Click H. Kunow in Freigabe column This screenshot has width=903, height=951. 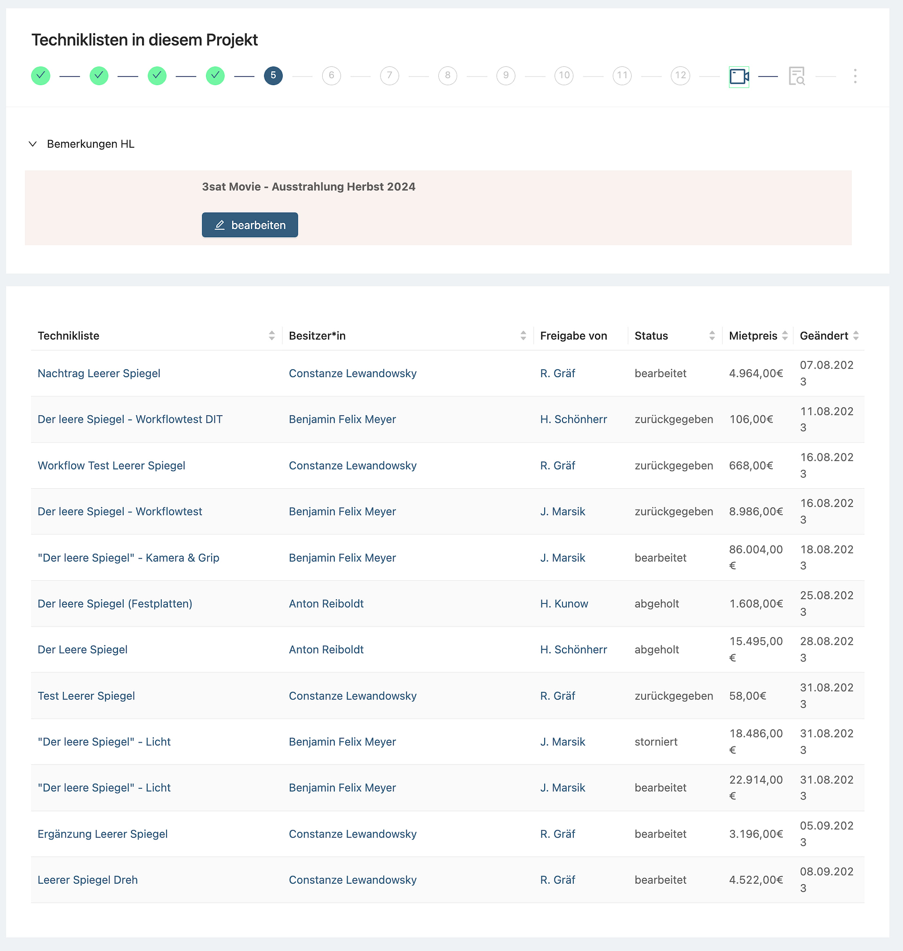pyautogui.click(x=563, y=603)
